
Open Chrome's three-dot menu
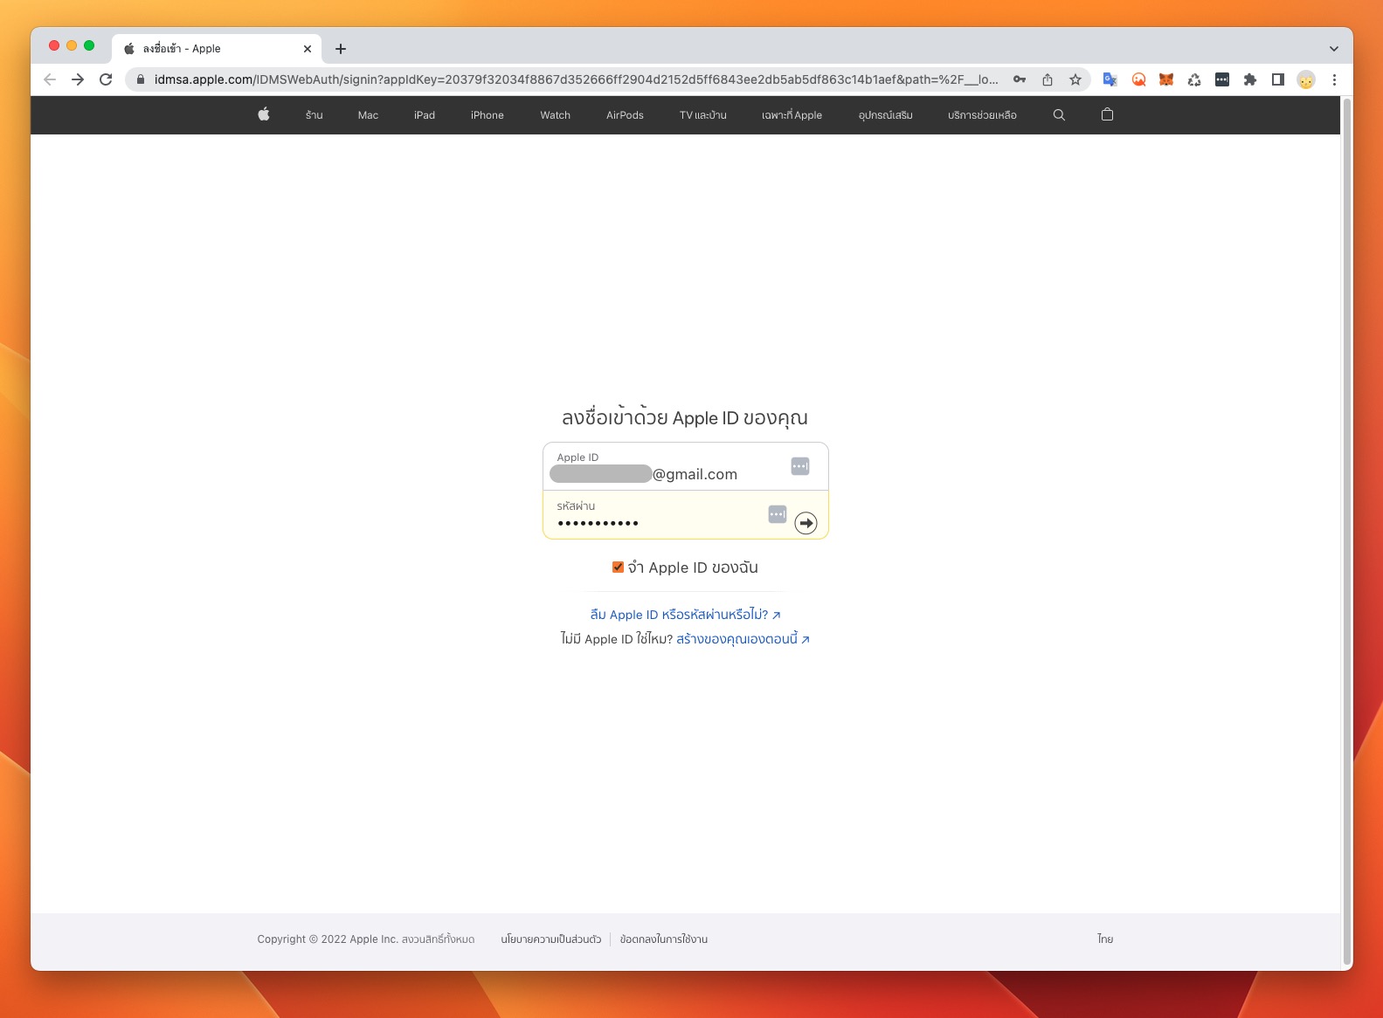tap(1334, 79)
